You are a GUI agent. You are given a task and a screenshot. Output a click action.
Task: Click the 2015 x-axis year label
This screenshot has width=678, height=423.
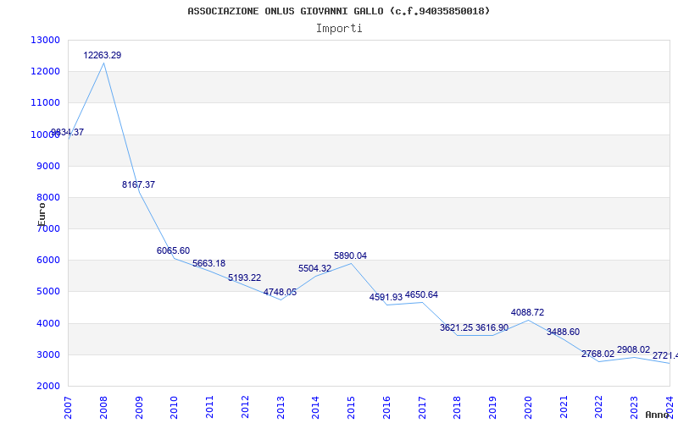click(x=351, y=407)
